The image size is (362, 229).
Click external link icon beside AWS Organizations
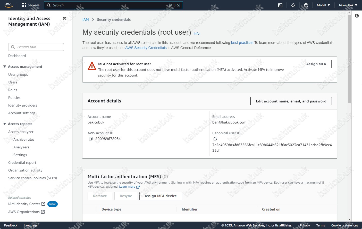point(43,212)
